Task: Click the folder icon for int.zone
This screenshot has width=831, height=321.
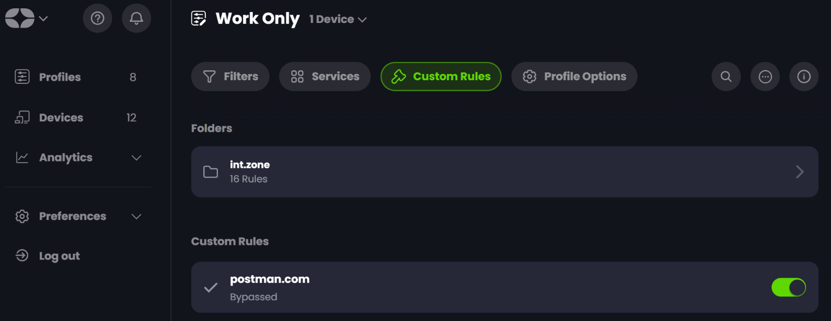Action: [x=211, y=172]
